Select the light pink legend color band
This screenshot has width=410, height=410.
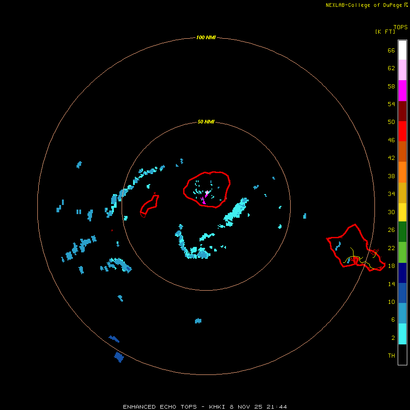tap(402, 70)
